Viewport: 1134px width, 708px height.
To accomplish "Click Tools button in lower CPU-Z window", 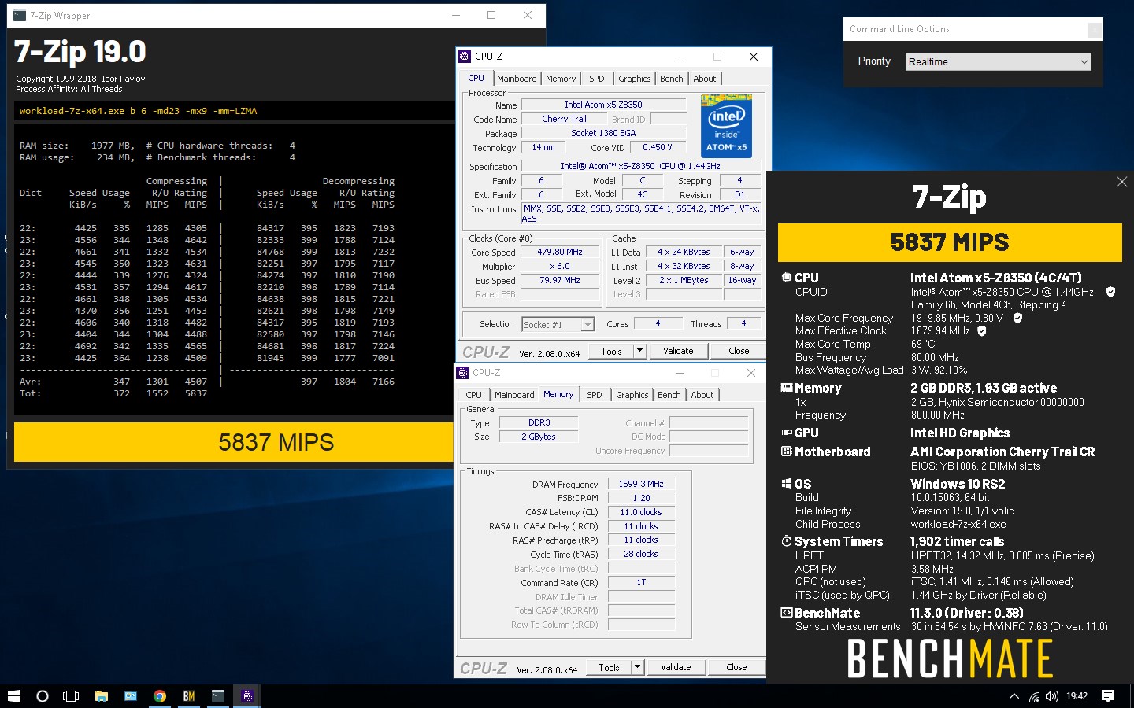I will (x=609, y=667).
